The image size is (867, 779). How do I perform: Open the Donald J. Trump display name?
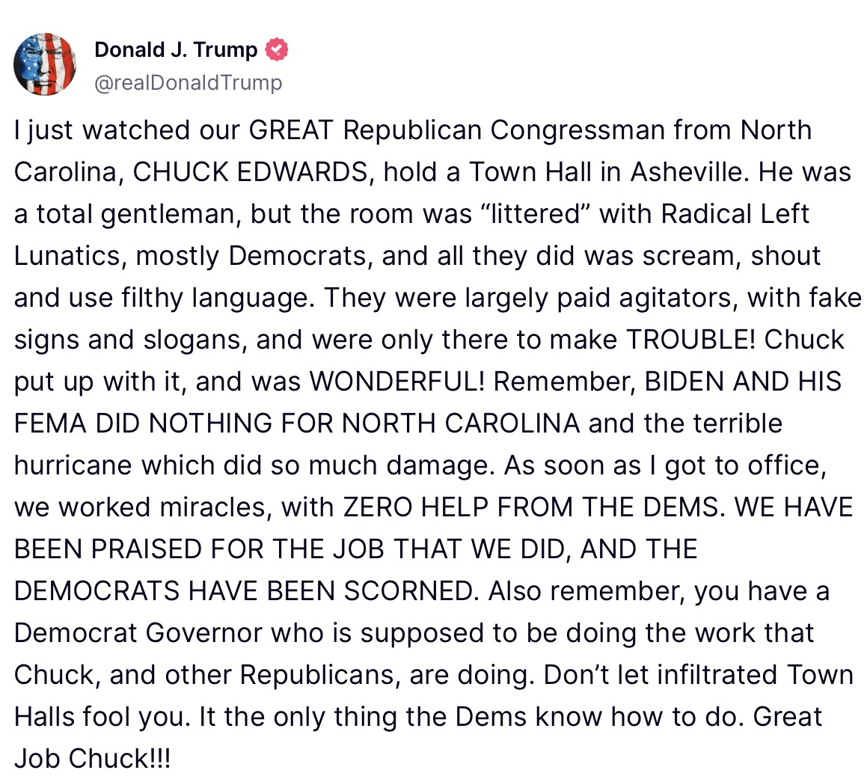(176, 50)
